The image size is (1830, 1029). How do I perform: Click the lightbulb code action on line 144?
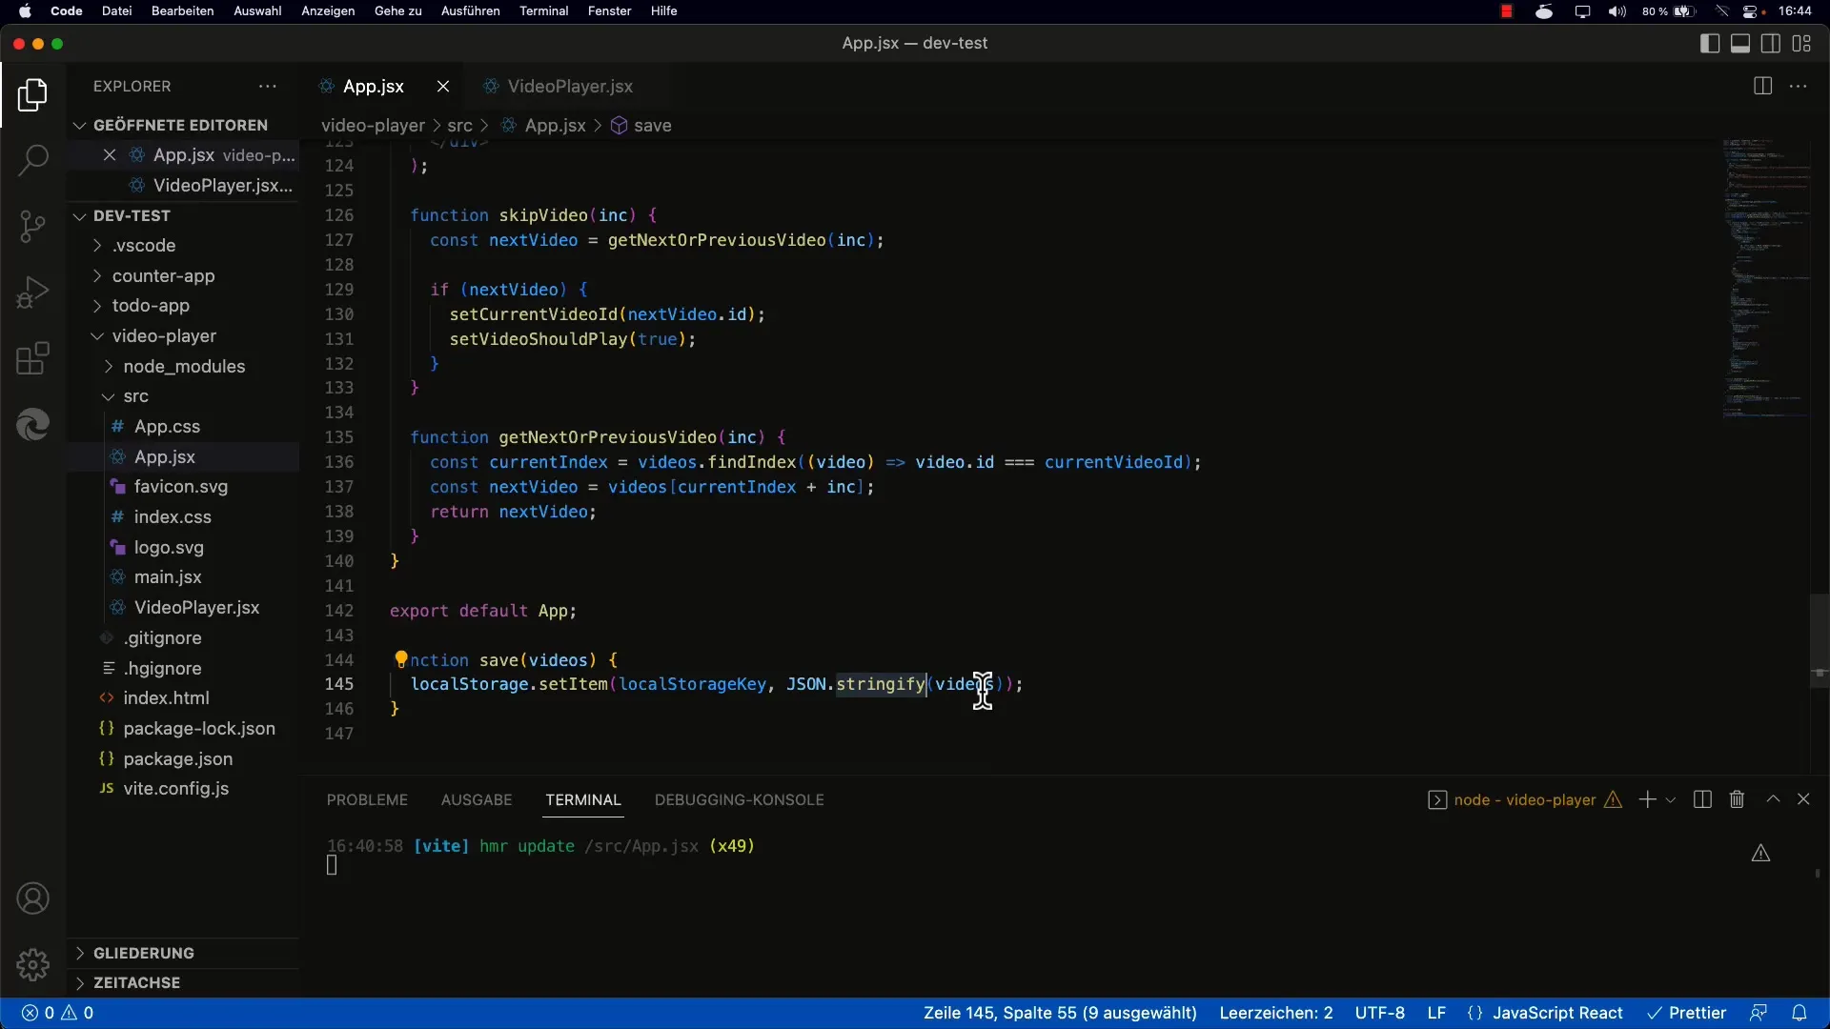tap(401, 659)
